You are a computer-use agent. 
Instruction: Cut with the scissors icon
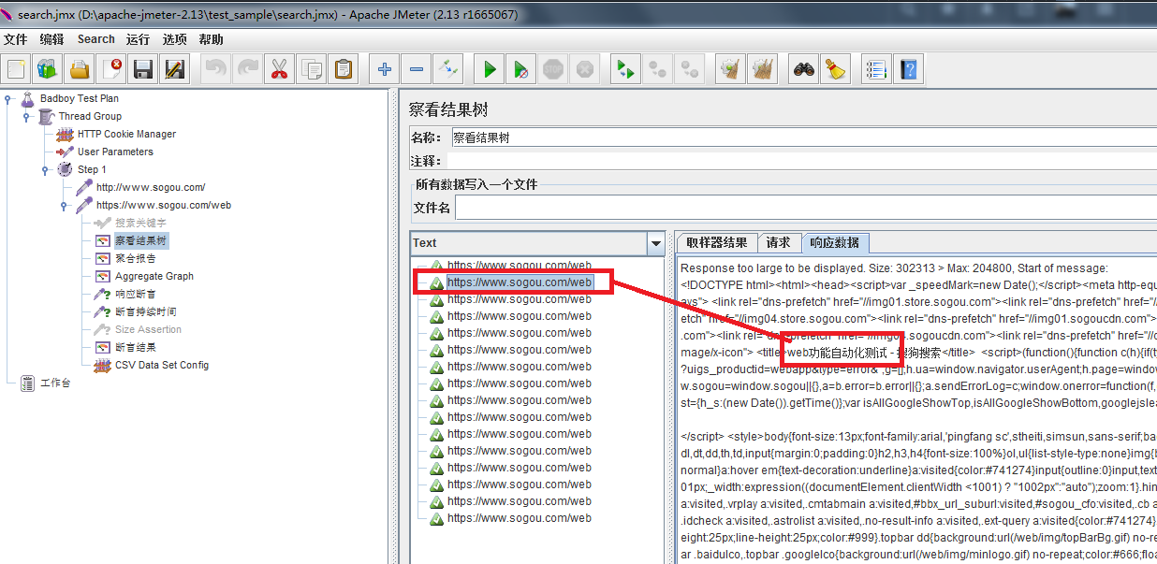tap(280, 69)
